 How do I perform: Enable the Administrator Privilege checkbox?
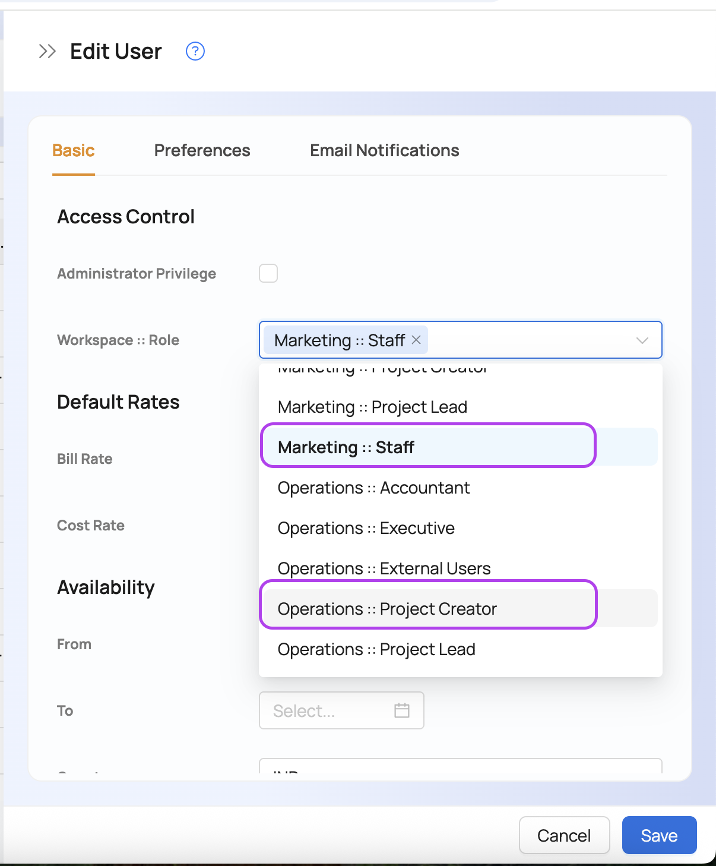point(268,273)
